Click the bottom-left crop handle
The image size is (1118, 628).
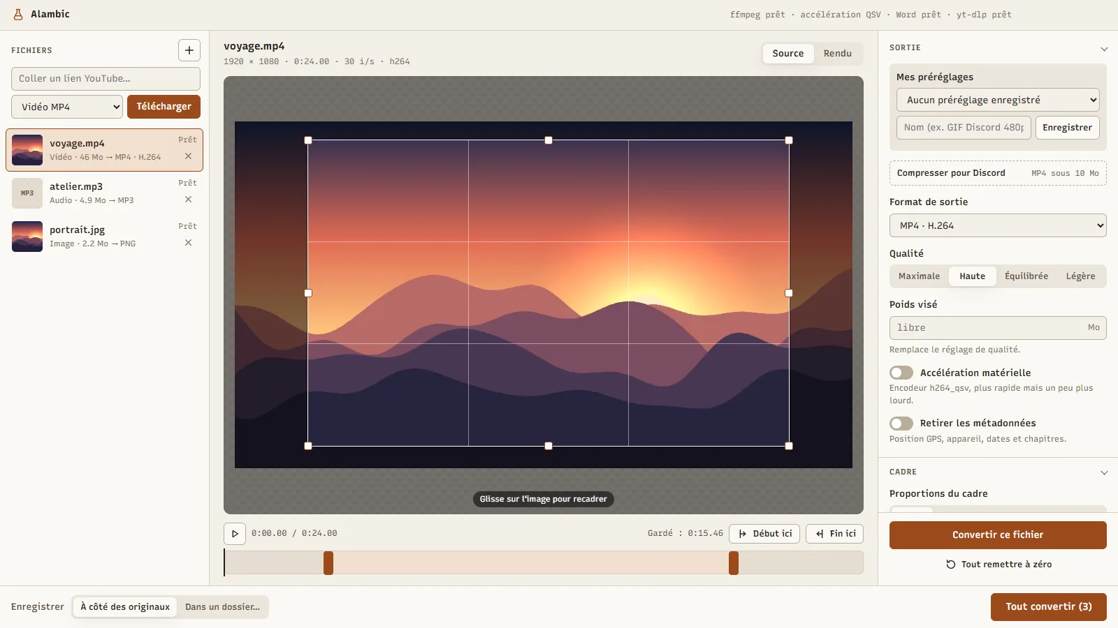[308, 446]
